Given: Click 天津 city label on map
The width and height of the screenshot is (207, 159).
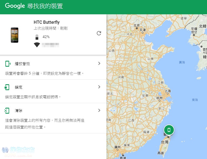Looking at the screenshot, I should point(143,30).
